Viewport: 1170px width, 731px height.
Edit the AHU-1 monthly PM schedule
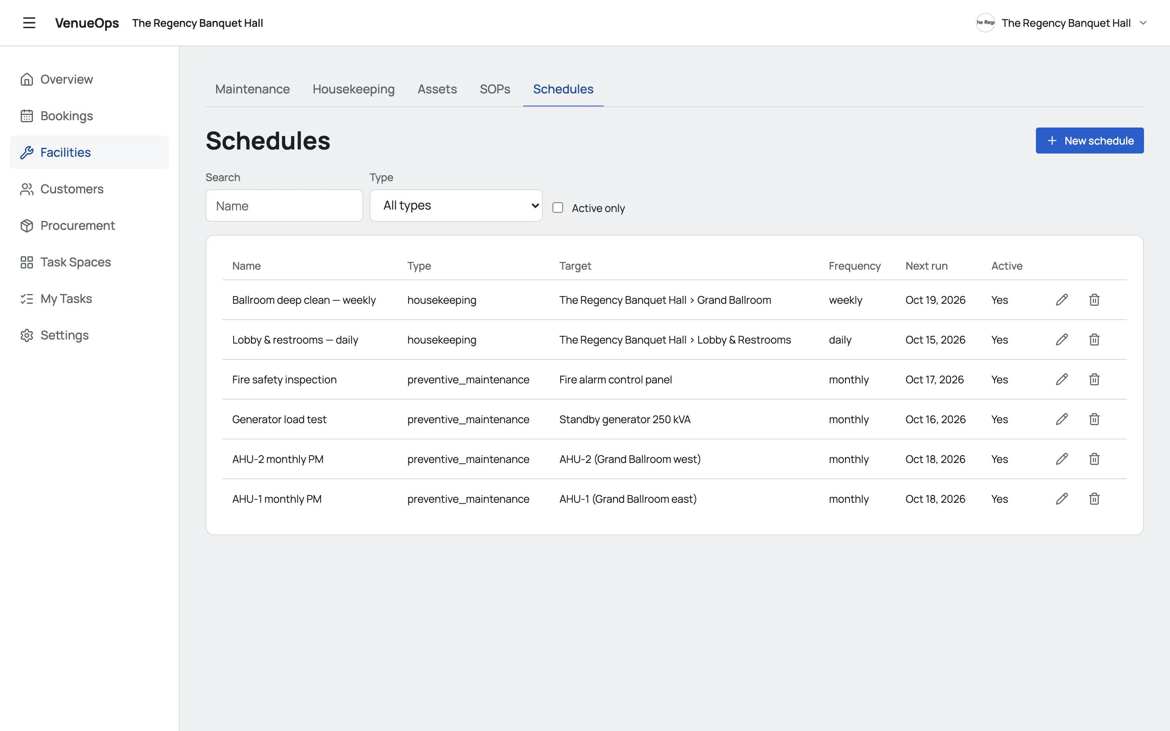coord(1062,498)
